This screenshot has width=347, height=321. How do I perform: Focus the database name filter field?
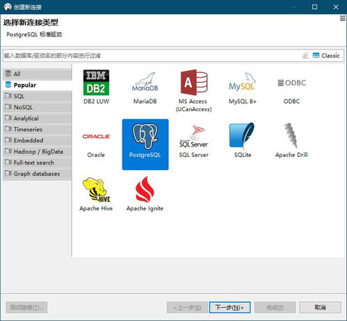click(151, 56)
